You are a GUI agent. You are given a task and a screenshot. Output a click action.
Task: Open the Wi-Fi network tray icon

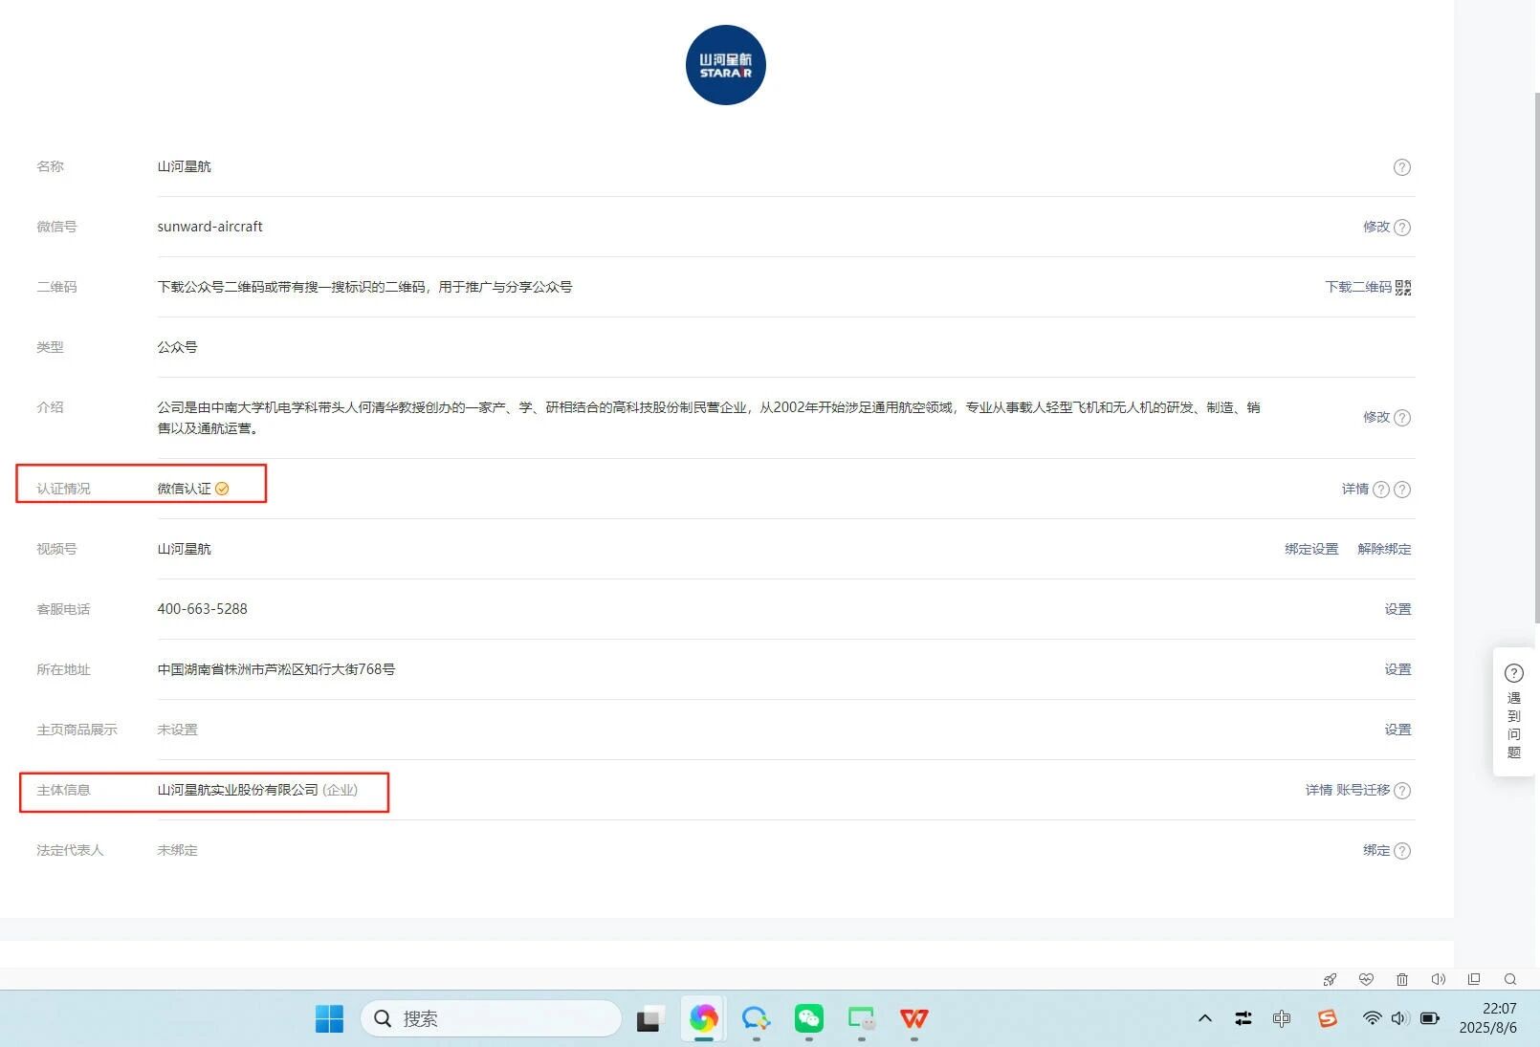pyautogui.click(x=1372, y=1018)
